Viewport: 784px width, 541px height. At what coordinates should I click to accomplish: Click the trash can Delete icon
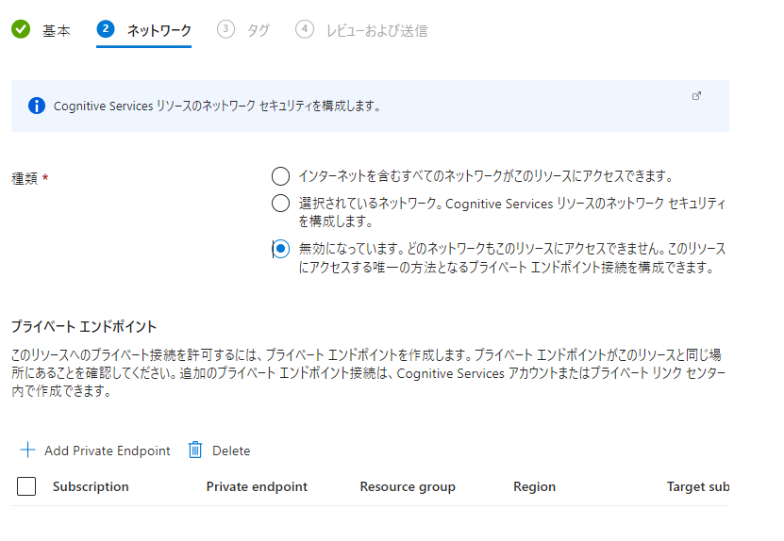tap(195, 450)
